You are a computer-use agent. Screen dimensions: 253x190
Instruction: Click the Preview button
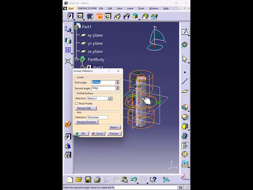(114, 133)
